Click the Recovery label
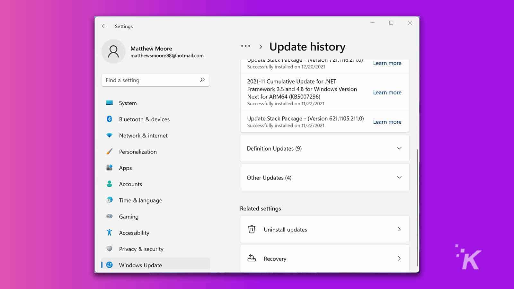This screenshot has height=289, width=514. tap(275, 259)
